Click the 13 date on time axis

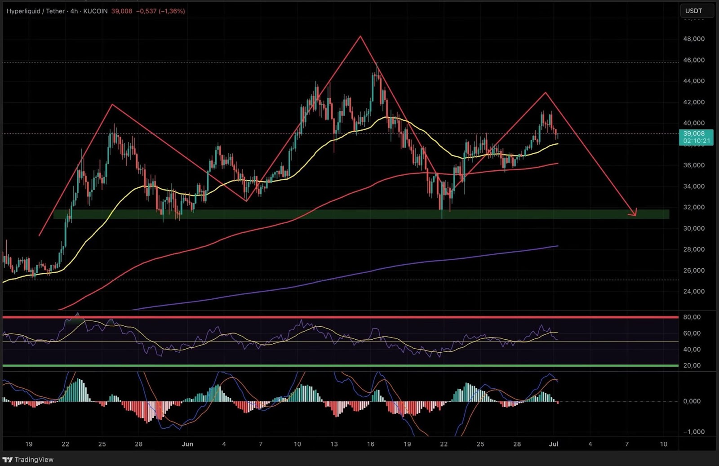tap(334, 444)
